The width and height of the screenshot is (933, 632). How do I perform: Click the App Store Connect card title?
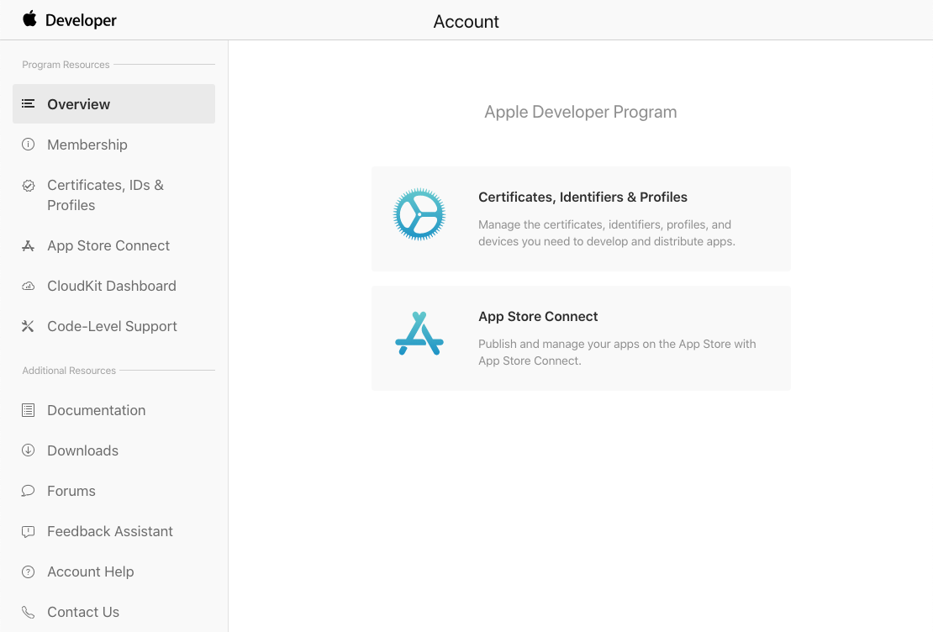click(538, 317)
